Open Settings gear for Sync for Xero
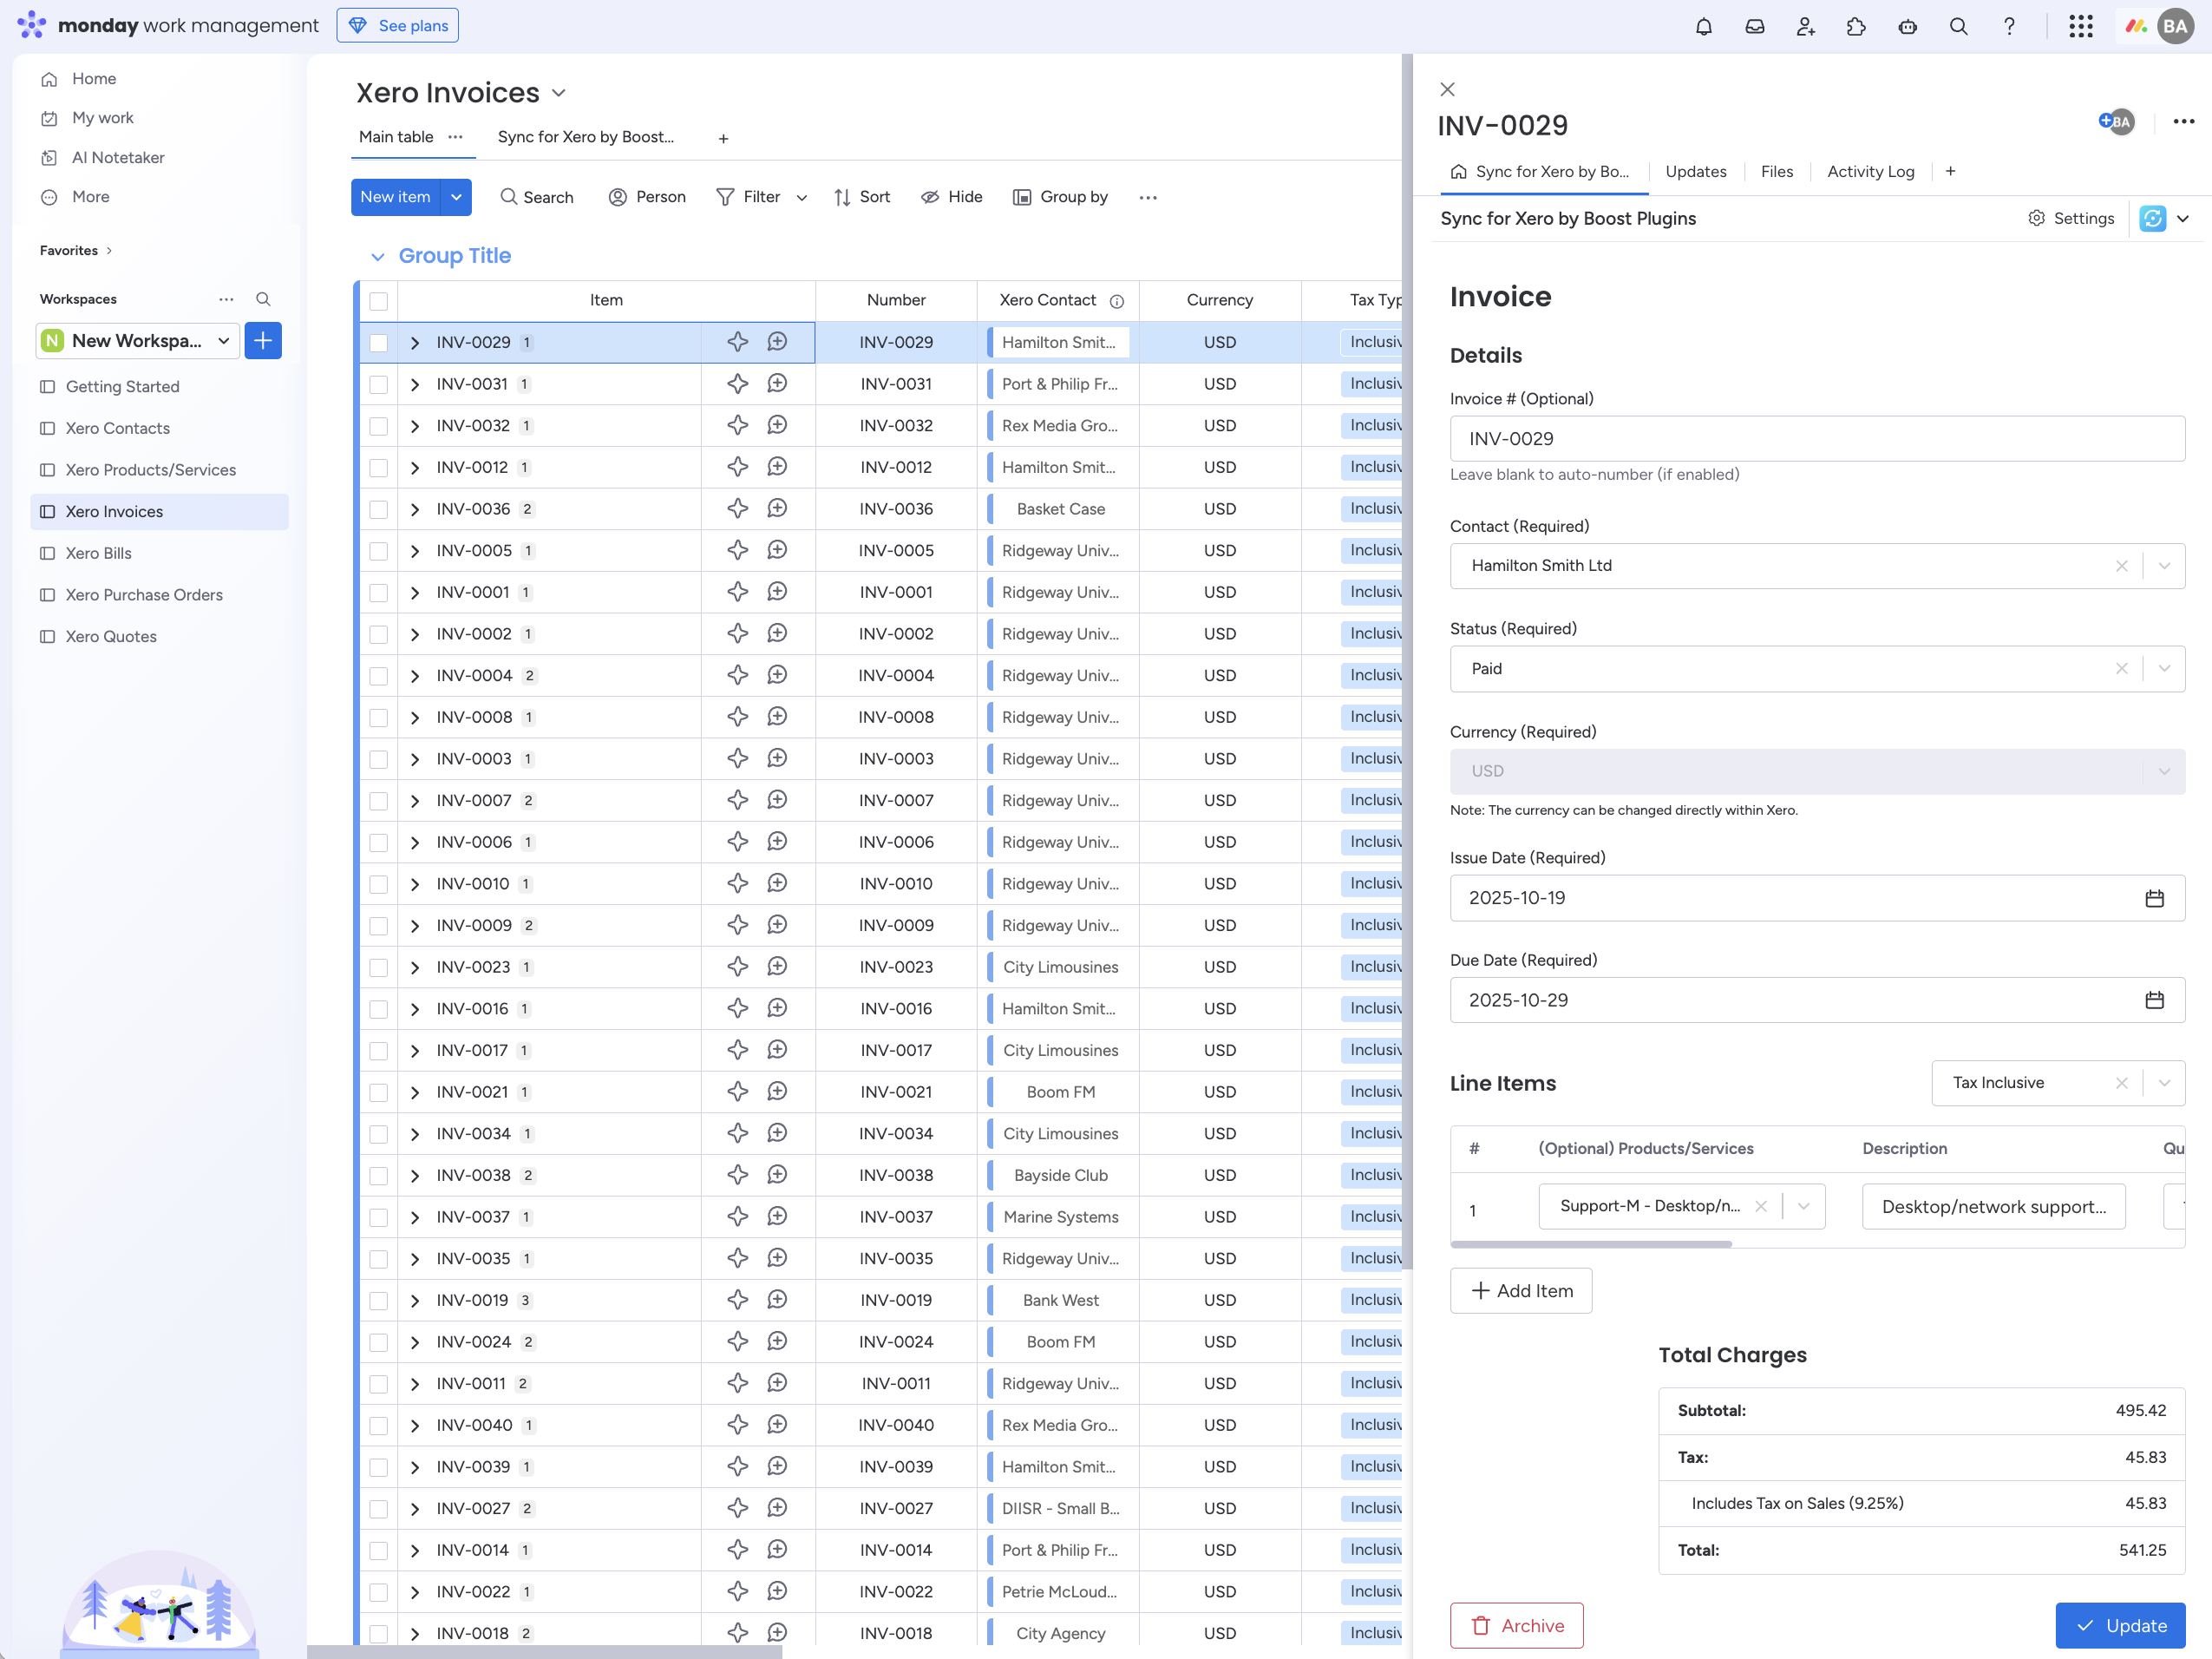Screen dimensions: 2212x1659 (x=2071, y=218)
